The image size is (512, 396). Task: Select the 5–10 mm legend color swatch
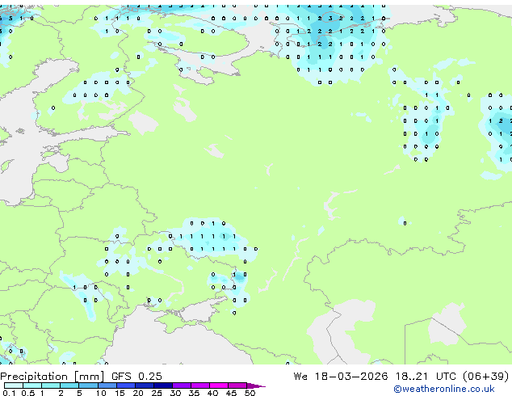click(88, 385)
